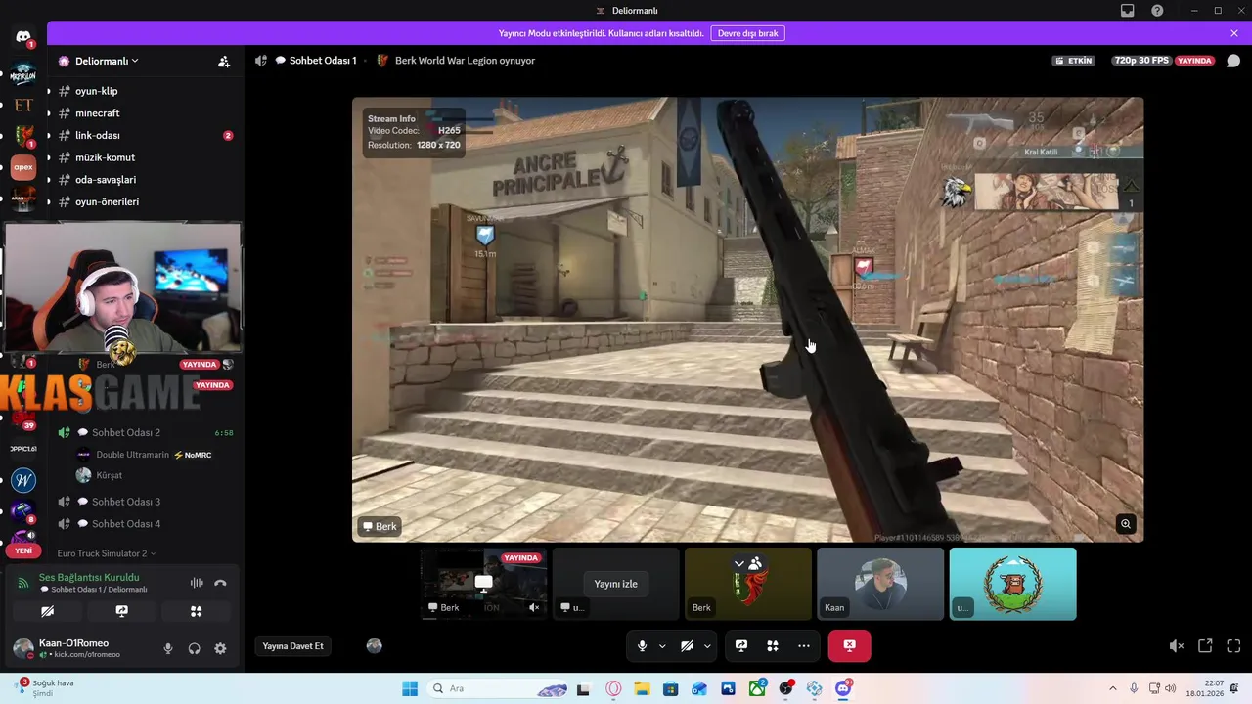Toggle camera in the voice connection panel
Image resolution: width=1252 pixels, height=704 pixels.
47,611
